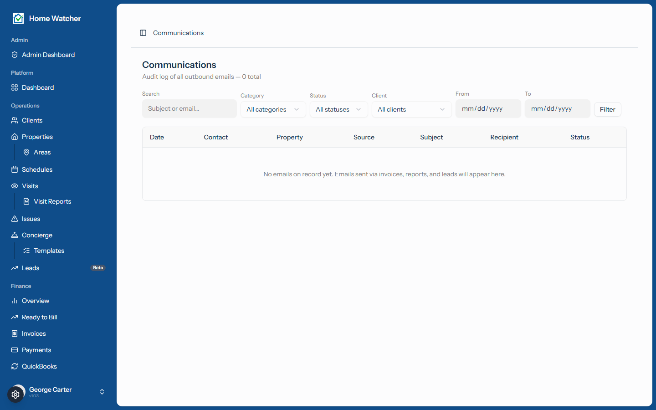This screenshot has width=656, height=410.
Task: Click the Subject column header
Action: [431, 137]
